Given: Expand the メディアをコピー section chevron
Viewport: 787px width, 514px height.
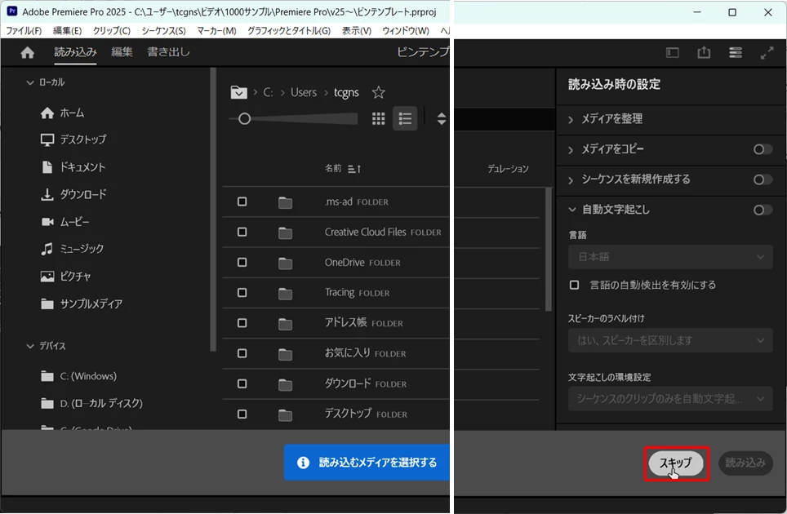Looking at the screenshot, I should point(571,150).
